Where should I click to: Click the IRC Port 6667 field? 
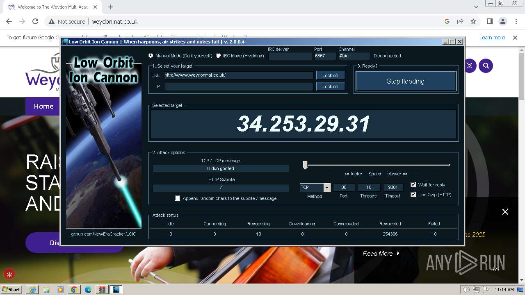click(x=325, y=56)
